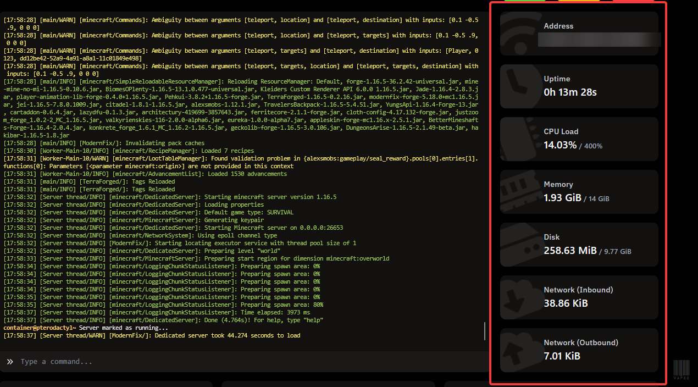Viewport: 698px width, 387px height.
Task: Click the "Uptime" card label
Action: click(557, 79)
